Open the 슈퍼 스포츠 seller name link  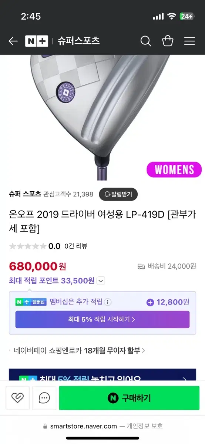click(25, 194)
